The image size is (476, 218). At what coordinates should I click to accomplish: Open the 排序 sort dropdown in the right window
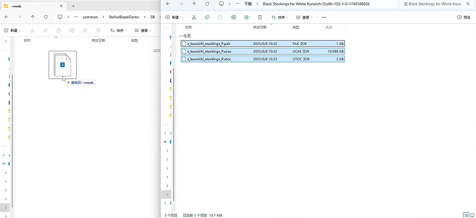pos(280,17)
